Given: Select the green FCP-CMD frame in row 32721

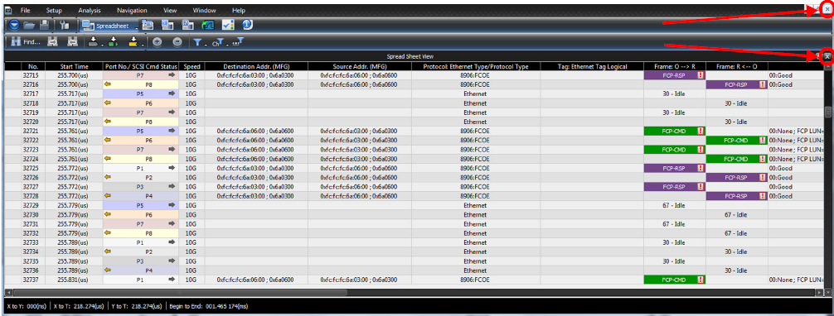Looking at the screenshot, I should [x=674, y=131].
